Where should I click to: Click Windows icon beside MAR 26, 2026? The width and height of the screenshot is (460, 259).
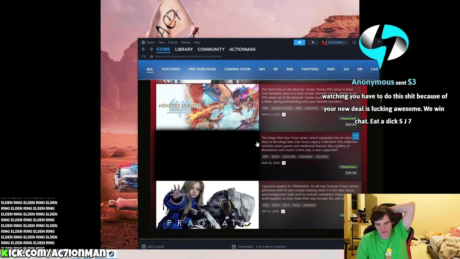click(284, 163)
